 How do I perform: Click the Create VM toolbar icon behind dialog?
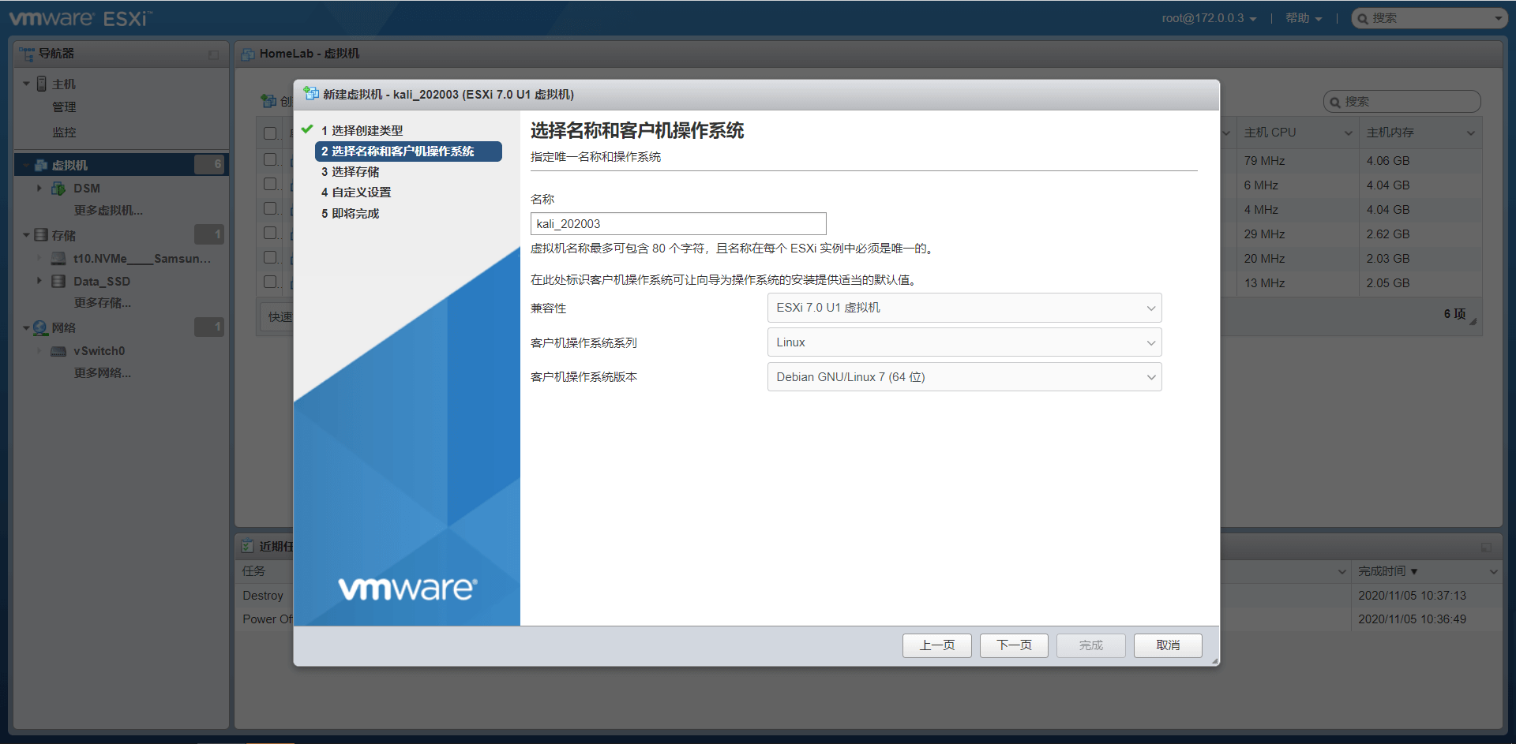coord(268,101)
